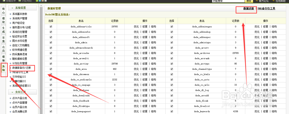The width and height of the screenshot is (289, 114).
Task: Click 修复 for dede_archives
Action: tap(266, 53)
